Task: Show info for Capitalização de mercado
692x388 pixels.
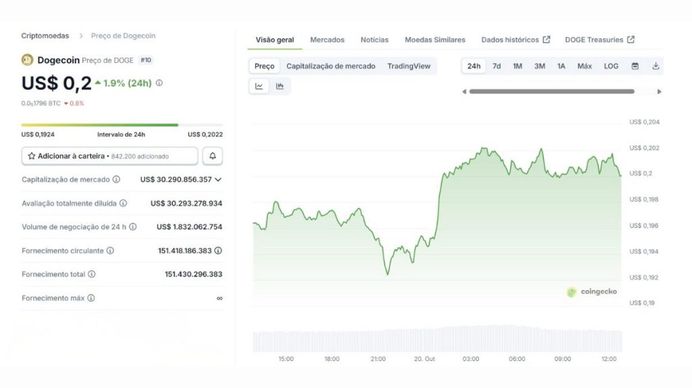Action: coord(116,179)
